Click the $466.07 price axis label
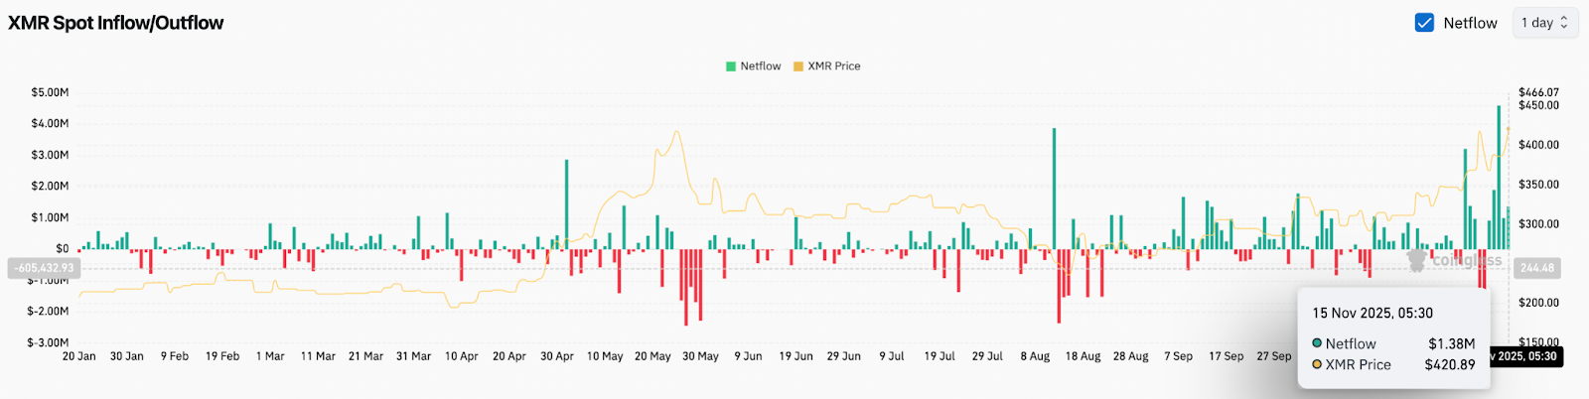The image size is (1589, 399). 1538,92
